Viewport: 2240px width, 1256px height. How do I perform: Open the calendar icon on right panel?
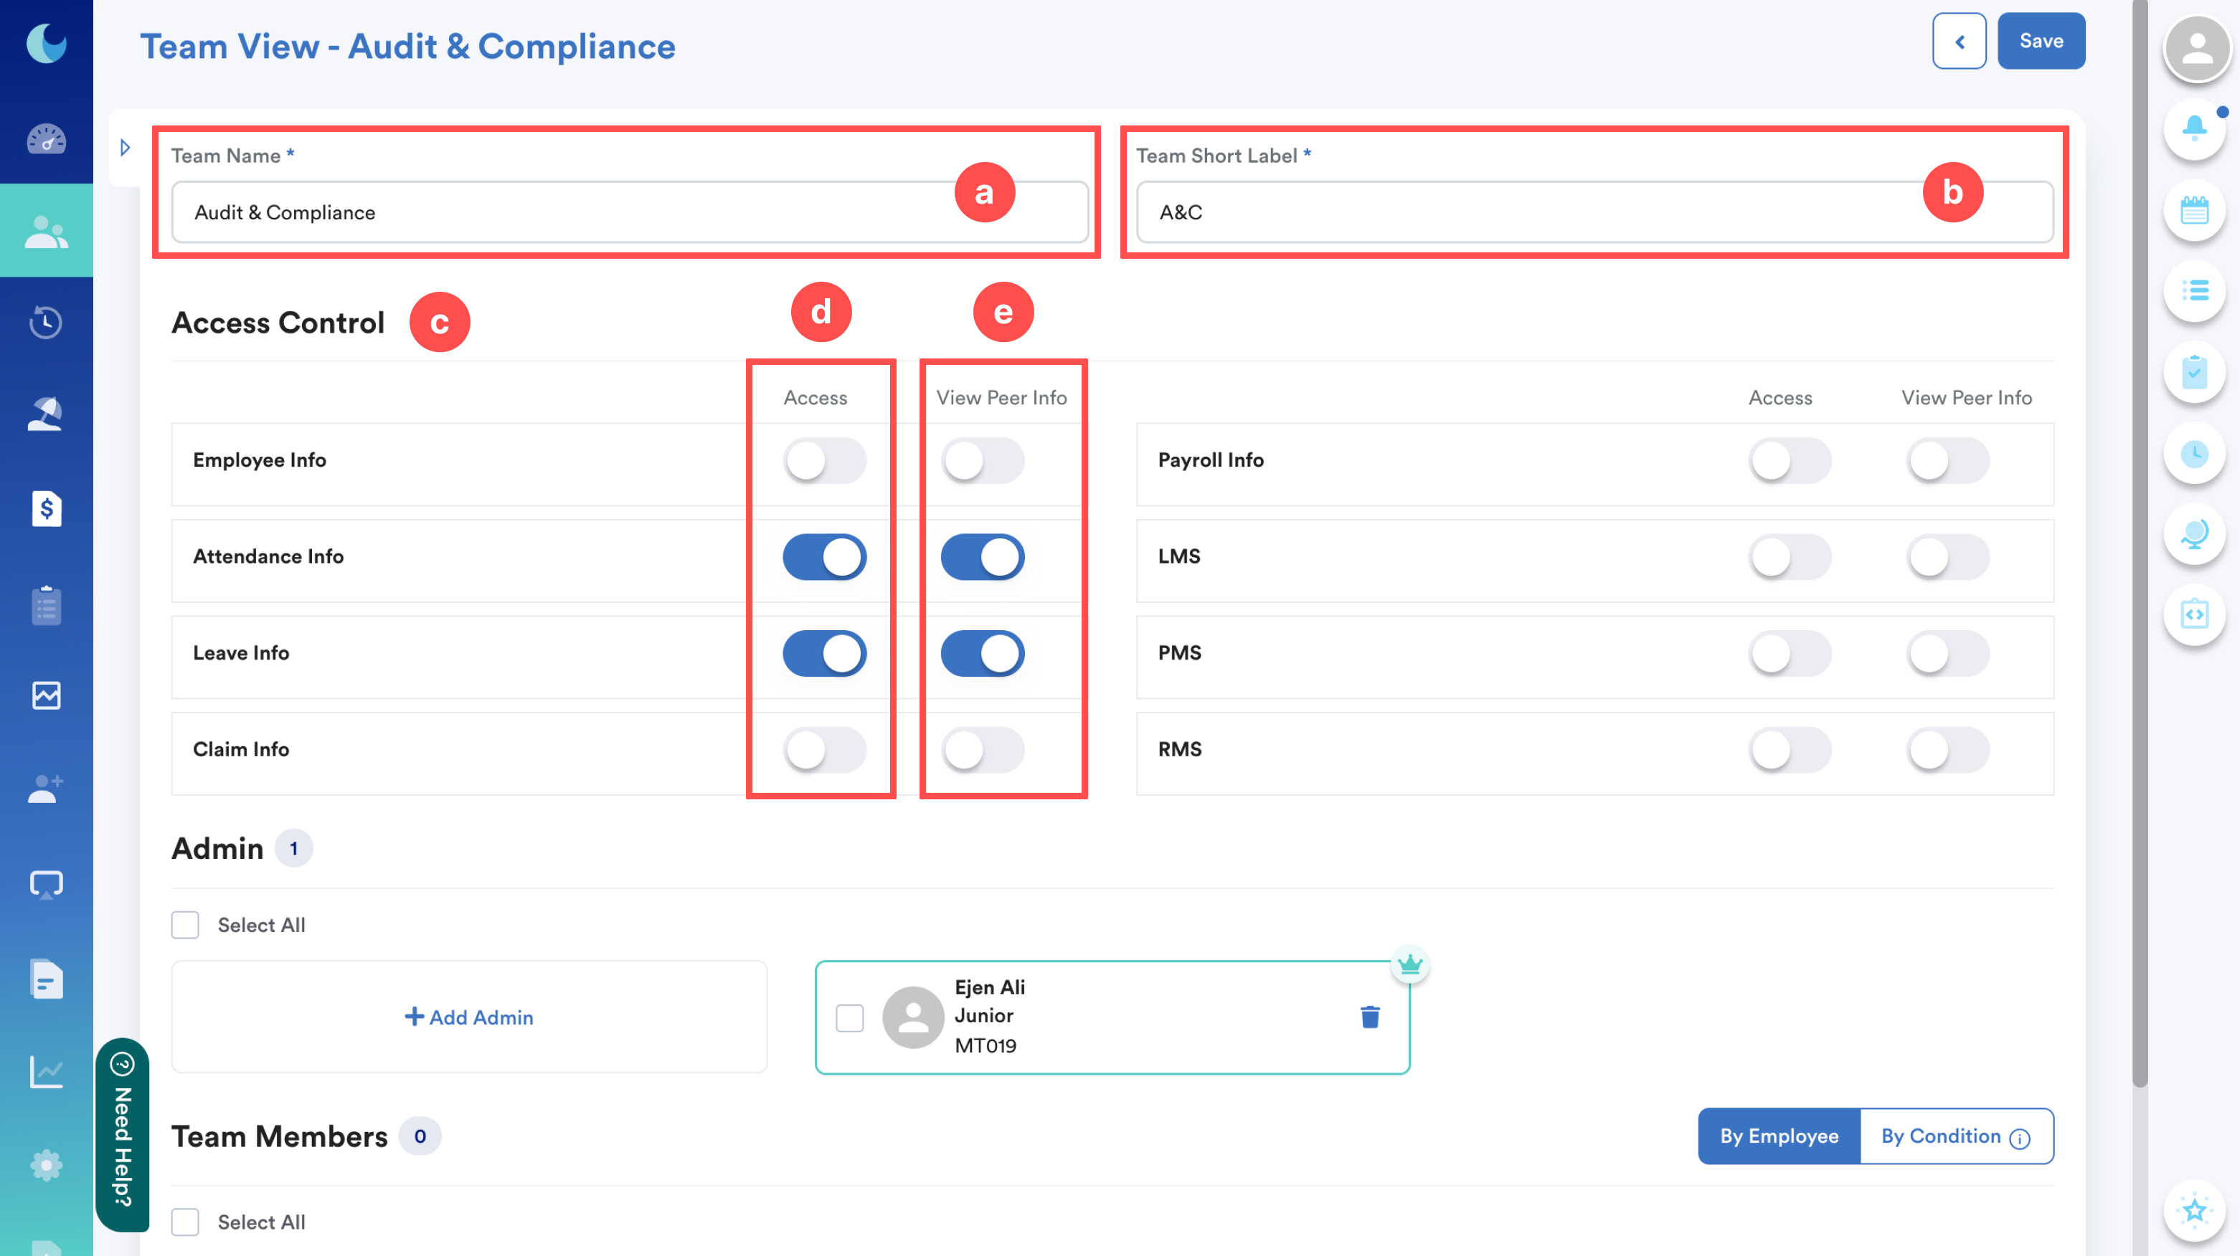pyautogui.click(x=2194, y=209)
